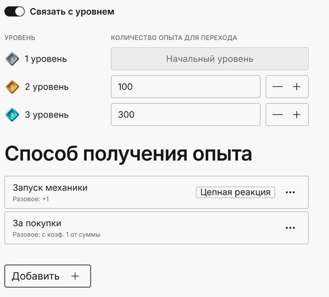Increase level 3 experience with plus
This screenshot has width=329, height=297.
[x=297, y=115]
